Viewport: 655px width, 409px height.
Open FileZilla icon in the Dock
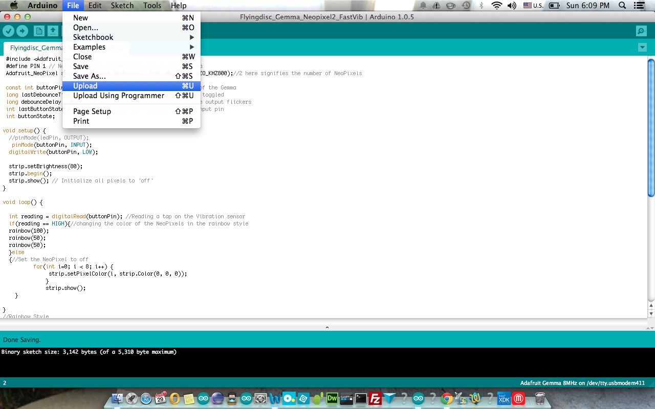[x=375, y=398]
